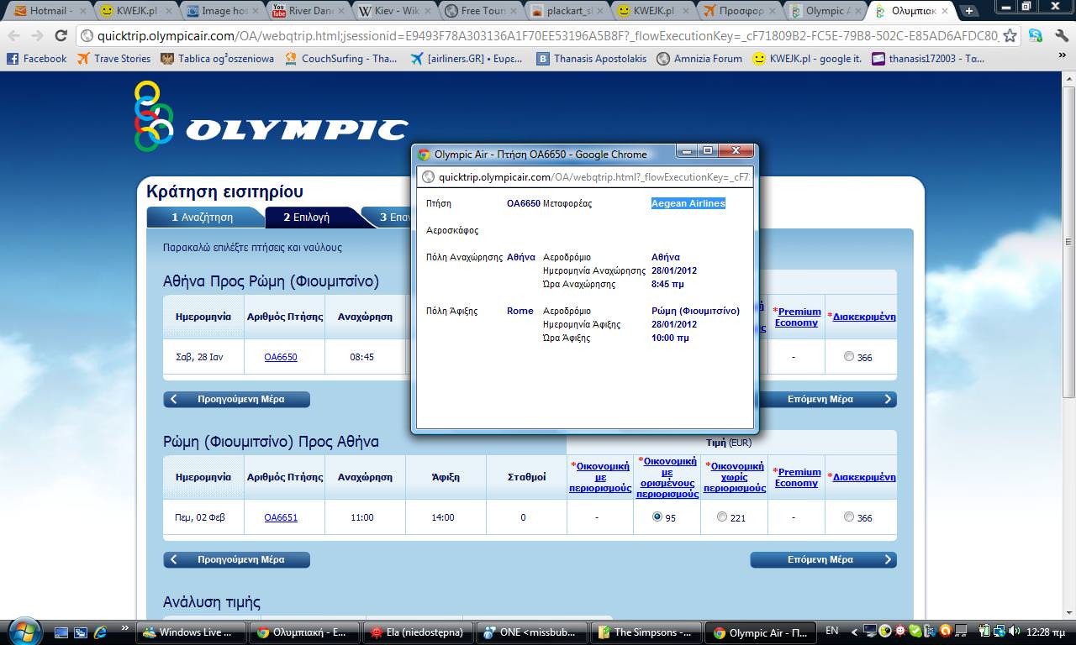
Task: Open the CouchSurfing bookmark
Action: tap(341, 59)
